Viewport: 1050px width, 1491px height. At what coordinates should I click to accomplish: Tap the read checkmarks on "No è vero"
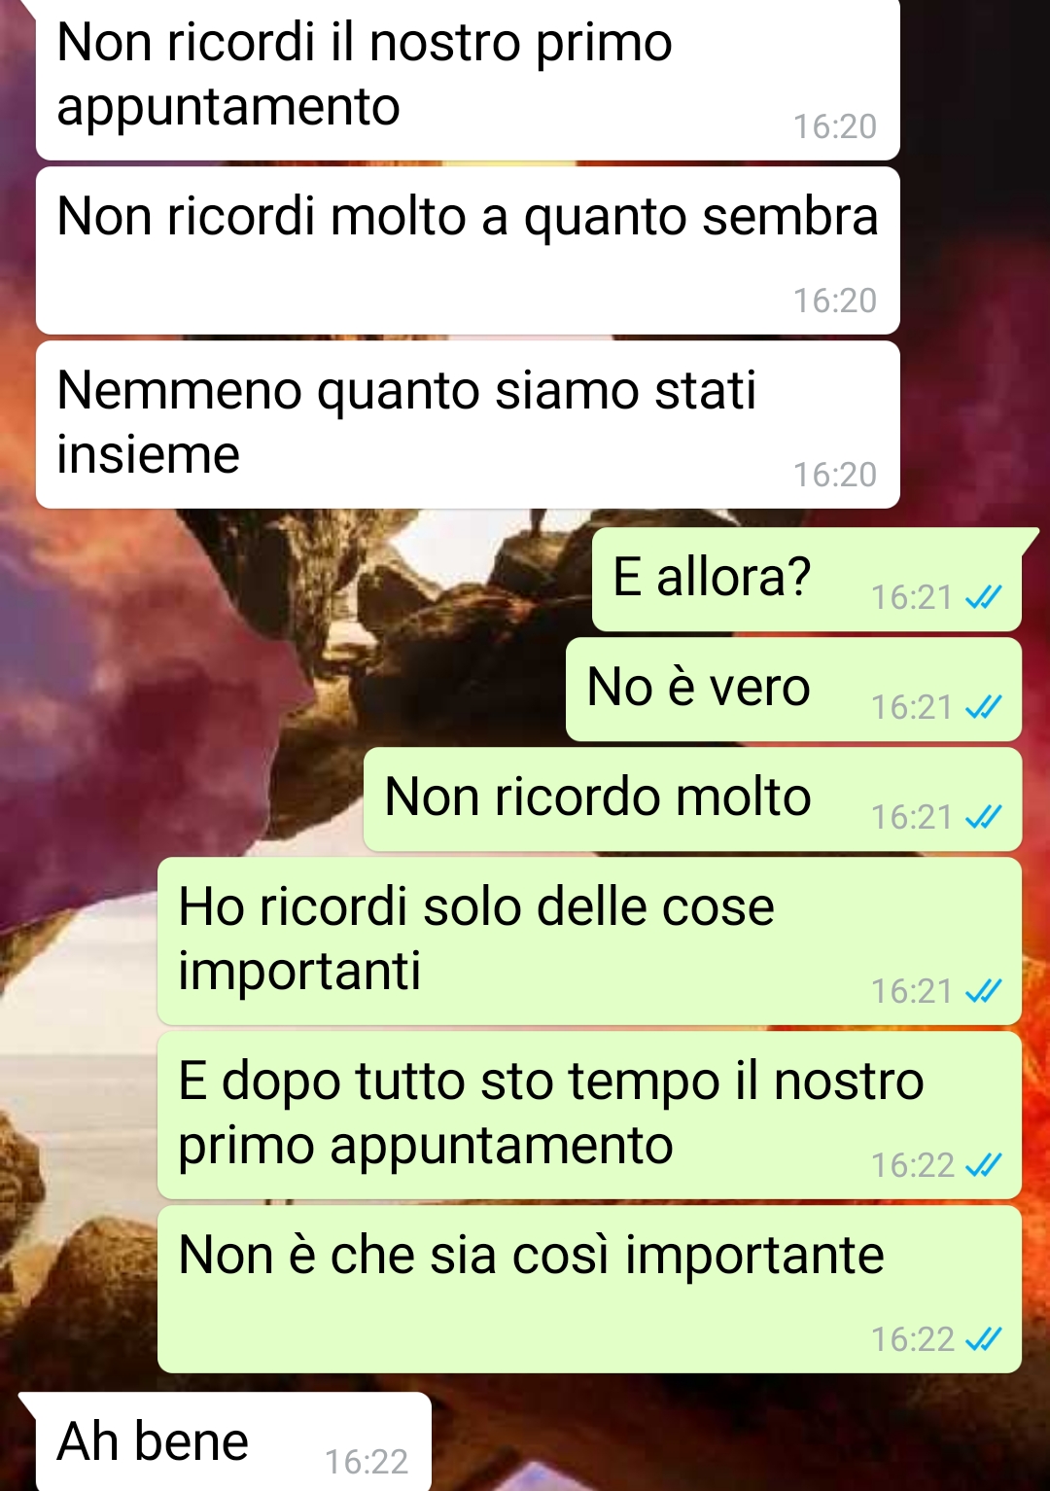click(983, 707)
